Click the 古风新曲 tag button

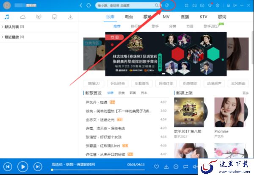click(238, 83)
